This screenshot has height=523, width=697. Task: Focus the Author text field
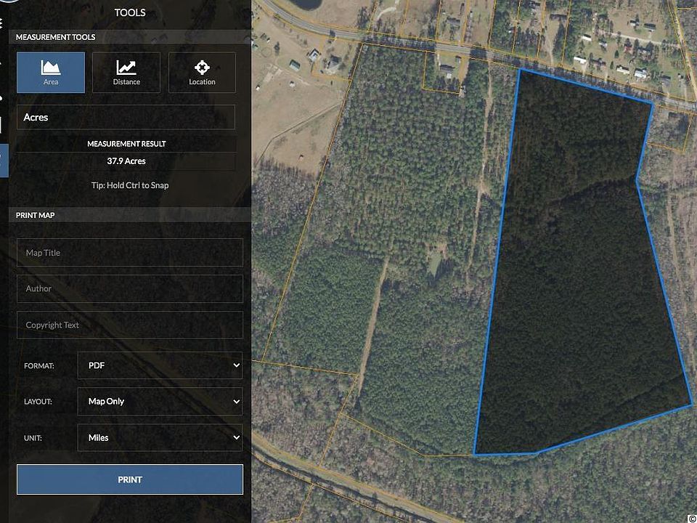tap(130, 288)
